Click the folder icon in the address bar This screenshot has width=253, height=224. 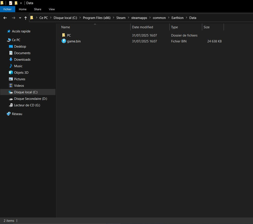pos(32,18)
